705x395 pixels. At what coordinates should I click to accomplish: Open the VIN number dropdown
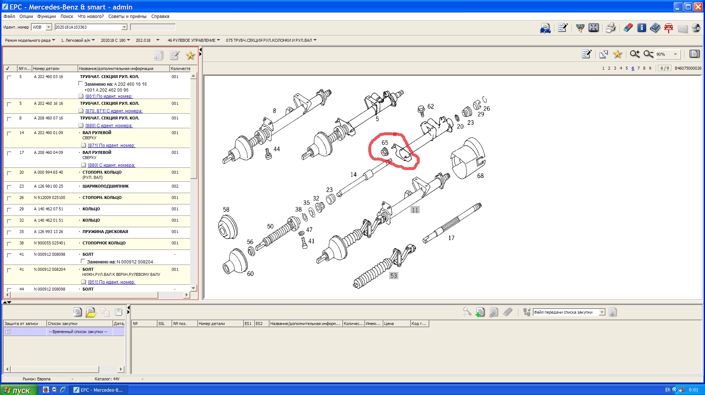pos(124,27)
